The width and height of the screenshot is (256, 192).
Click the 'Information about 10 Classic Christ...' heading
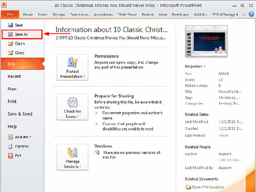(111, 29)
